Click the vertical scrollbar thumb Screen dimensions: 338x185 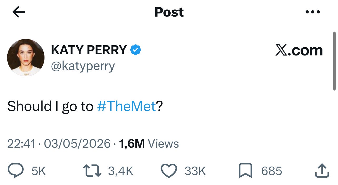point(334,61)
